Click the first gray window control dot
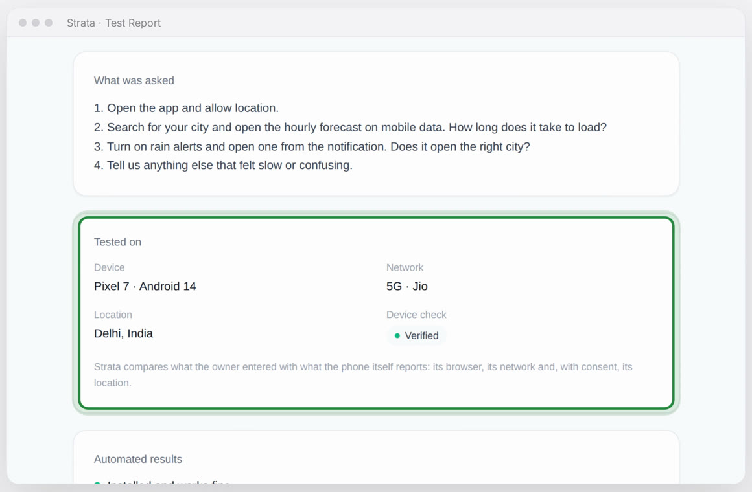The width and height of the screenshot is (752, 492). pyautogui.click(x=23, y=23)
